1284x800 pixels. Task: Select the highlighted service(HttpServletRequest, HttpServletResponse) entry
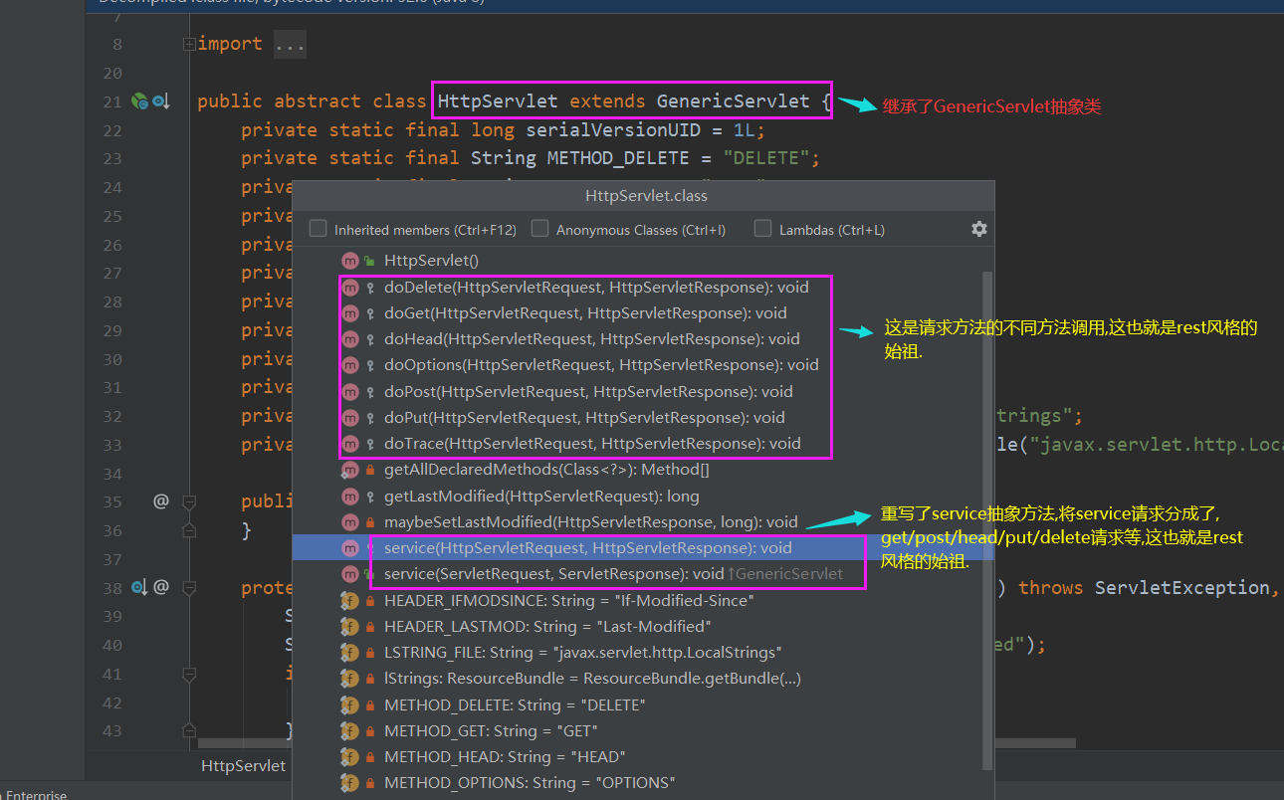tap(637, 547)
